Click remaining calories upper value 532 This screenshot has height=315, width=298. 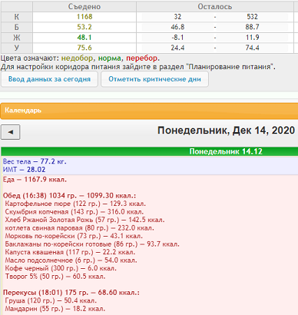[x=252, y=17]
